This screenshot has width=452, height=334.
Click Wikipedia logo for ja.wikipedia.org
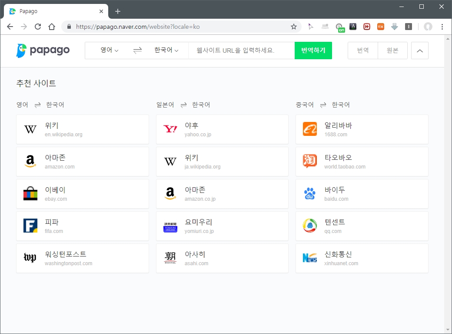(170, 162)
